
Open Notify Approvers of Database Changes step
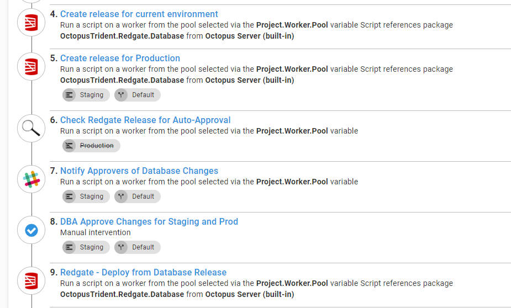(x=139, y=171)
